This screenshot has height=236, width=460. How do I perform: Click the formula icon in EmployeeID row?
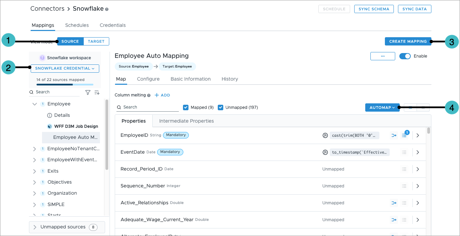(325, 135)
